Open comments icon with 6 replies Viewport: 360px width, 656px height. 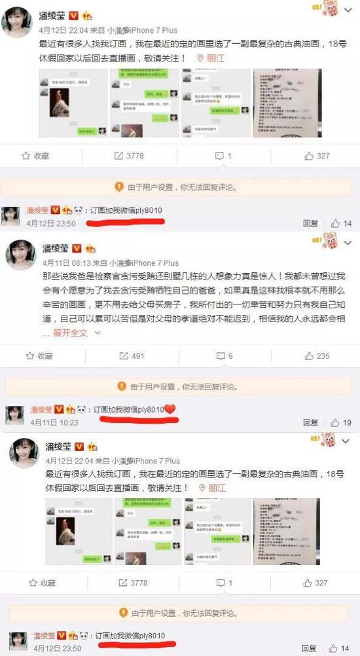pos(221,356)
